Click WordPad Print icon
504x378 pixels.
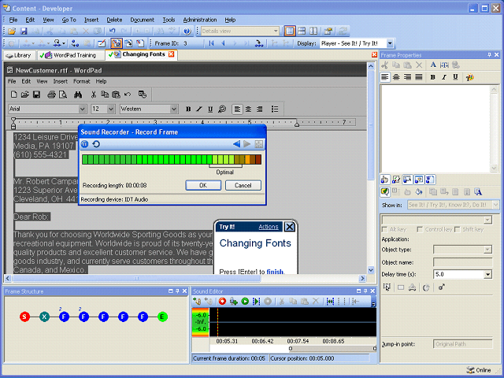[x=51, y=94]
